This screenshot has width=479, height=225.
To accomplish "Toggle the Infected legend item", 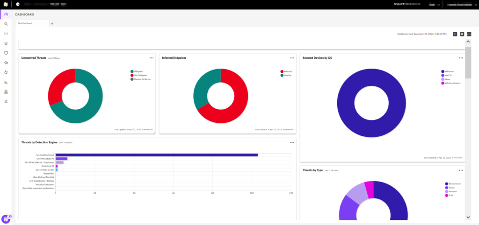I will pyautogui.click(x=286, y=71).
